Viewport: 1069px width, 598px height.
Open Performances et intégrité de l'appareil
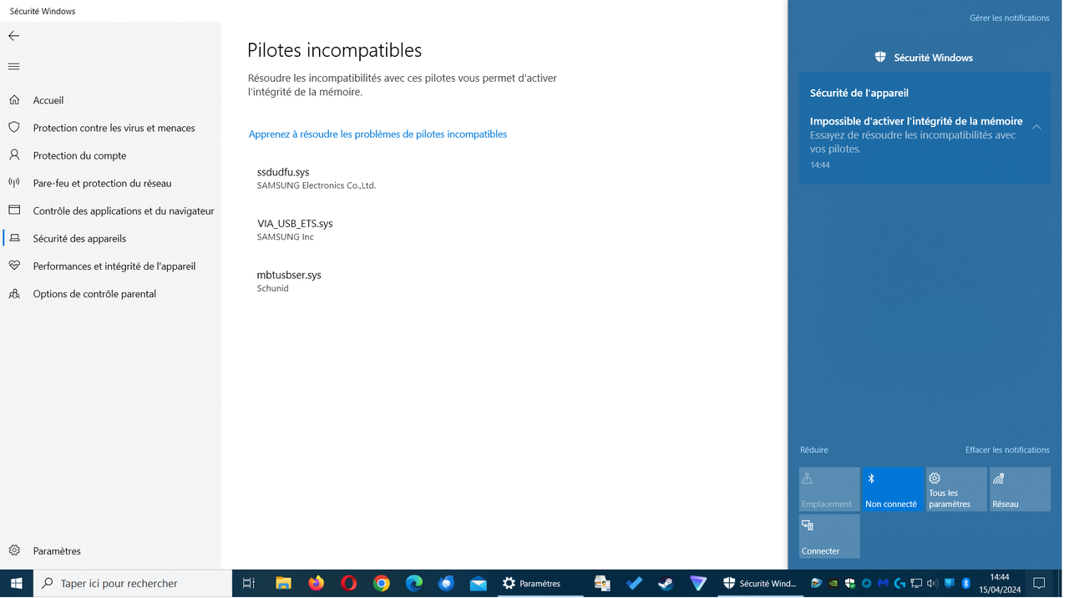pyautogui.click(x=110, y=266)
